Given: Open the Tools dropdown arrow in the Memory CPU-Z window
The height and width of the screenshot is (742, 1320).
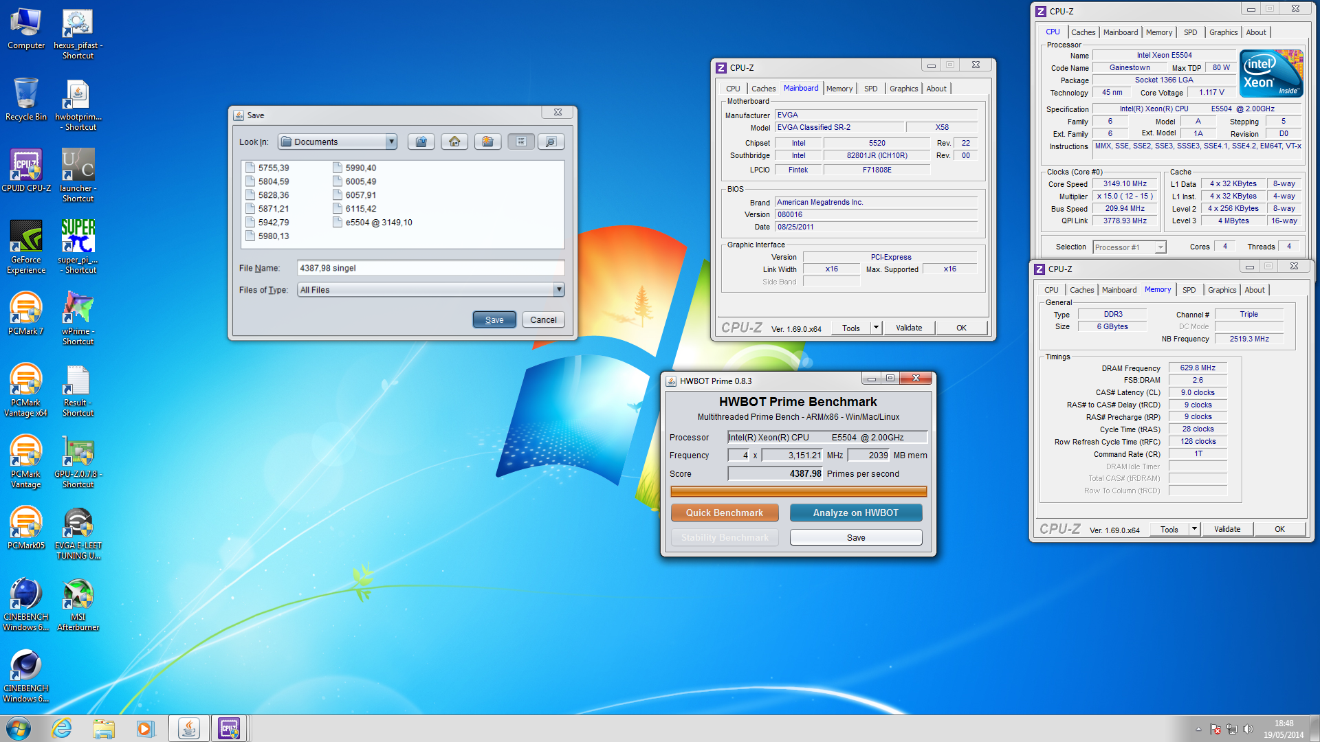Looking at the screenshot, I should pyautogui.click(x=1194, y=529).
